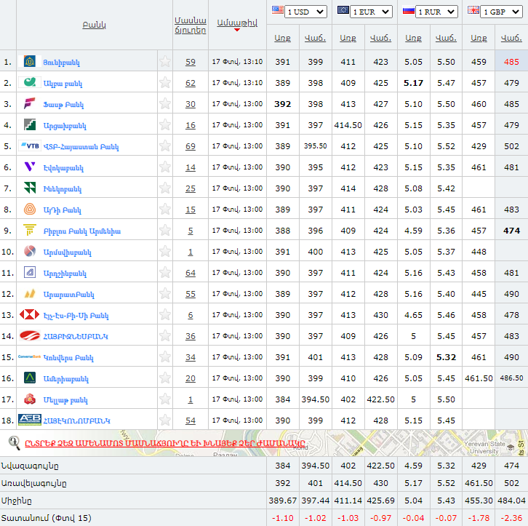Screen dimensions: 528x526
Task: Click the EU flag icon next to EUR
Action: coord(343,9)
